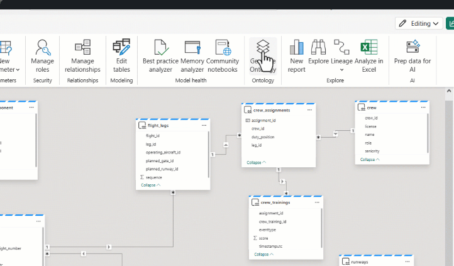
Task: Collapse the crew table
Action: point(370,160)
